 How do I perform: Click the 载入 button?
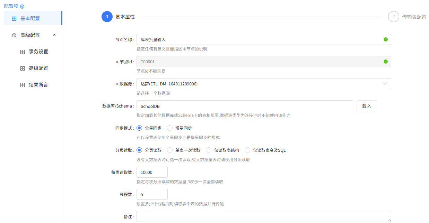[x=367, y=105]
